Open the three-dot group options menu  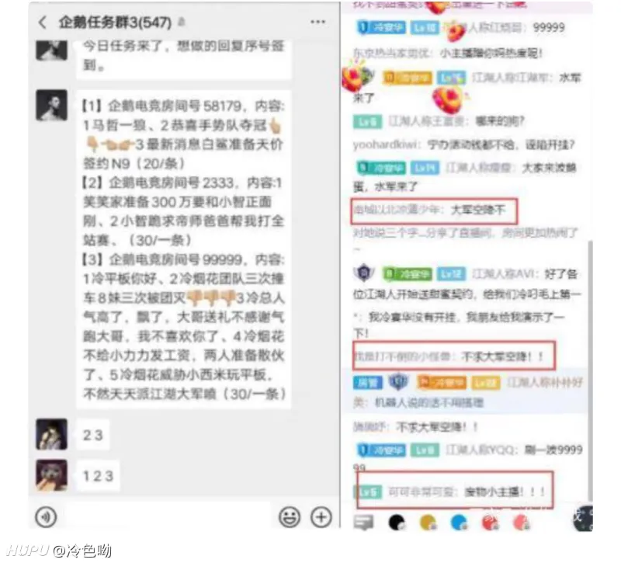(317, 23)
